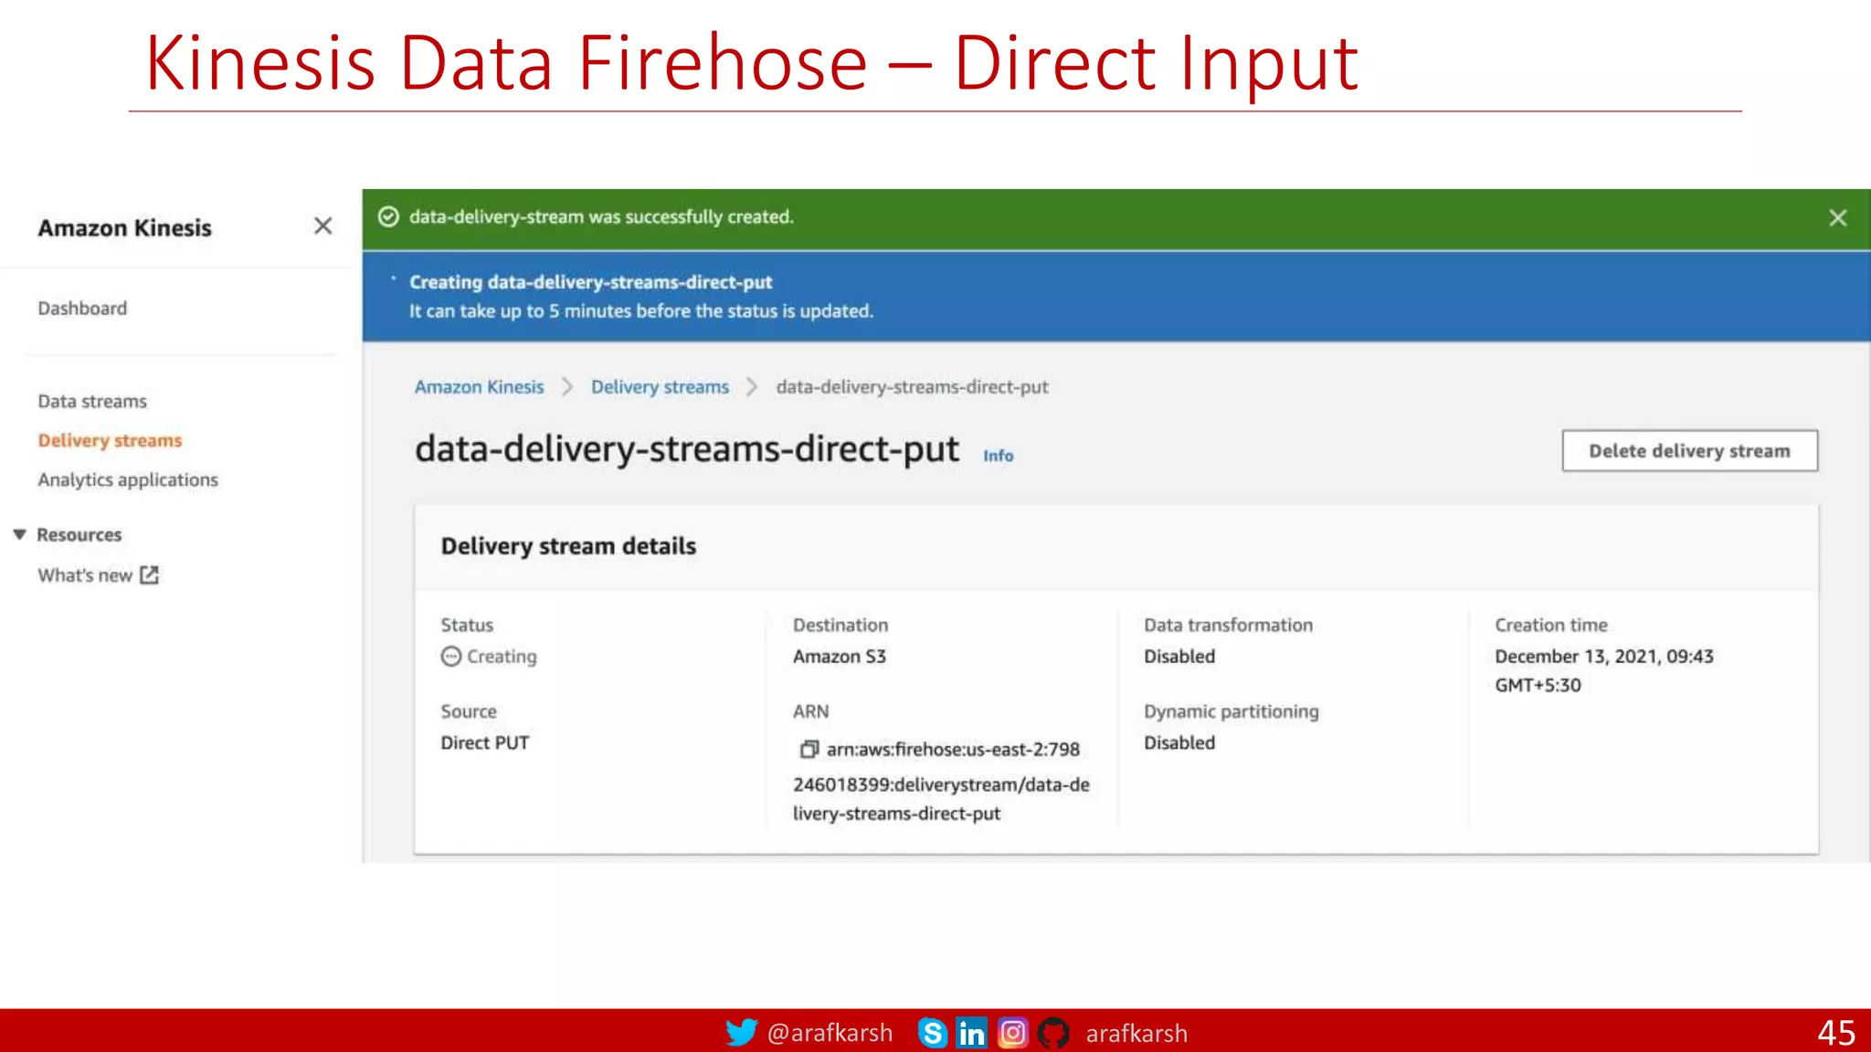Viewport: 1871px width, 1052px height.
Task: Open What's new external link icon
Action: click(149, 575)
